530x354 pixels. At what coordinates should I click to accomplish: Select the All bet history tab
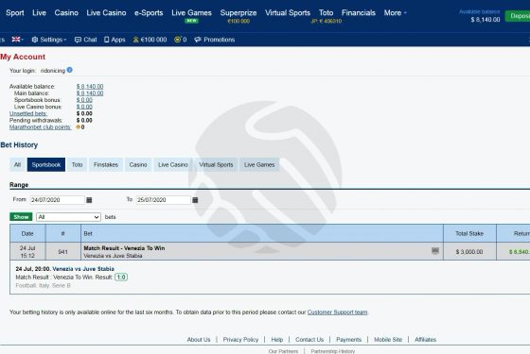[18, 164]
